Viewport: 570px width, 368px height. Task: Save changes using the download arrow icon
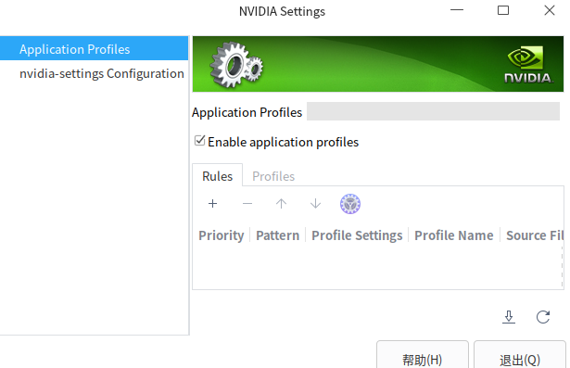[x=509, y=317]
